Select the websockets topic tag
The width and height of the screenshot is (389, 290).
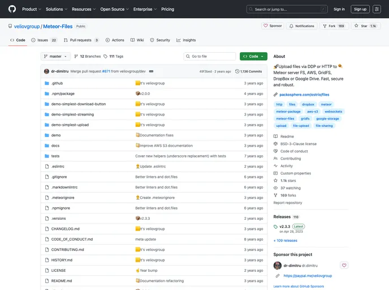[x=333, y=112]
